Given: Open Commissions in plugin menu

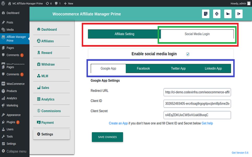Looking at the screenshot, I should 49,111.
